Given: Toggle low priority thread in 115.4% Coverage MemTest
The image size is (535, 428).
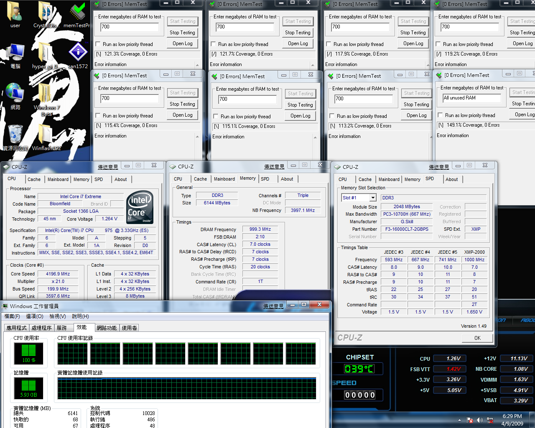Looking at the screenshot, I should (x=98, y=115).
